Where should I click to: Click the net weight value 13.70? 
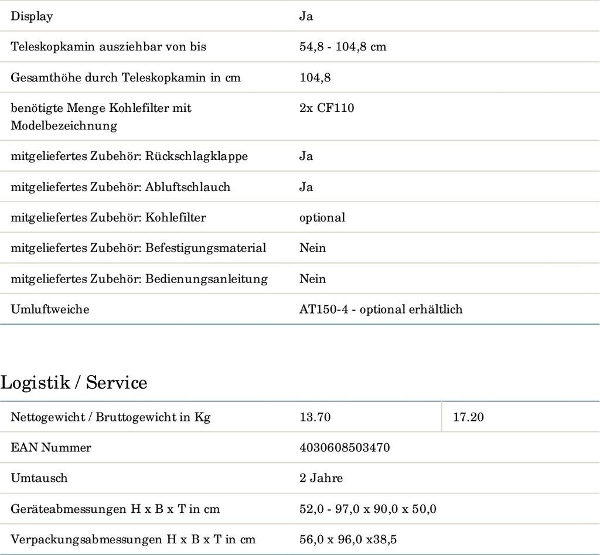[x=315, y=417]
